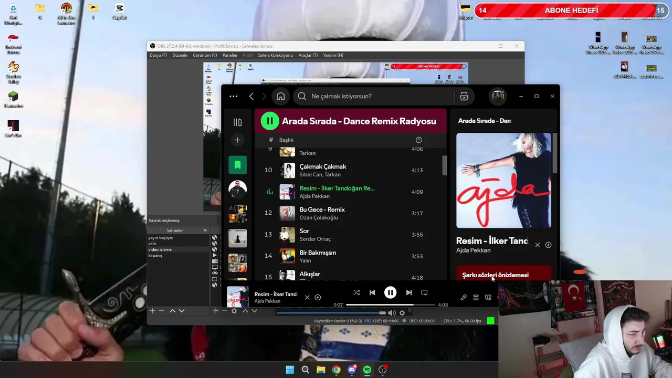The width and height of the screenshot is (672, 378).
Task: Toggle repeat in the Spotify player
Action: click(x=424, y=292)
